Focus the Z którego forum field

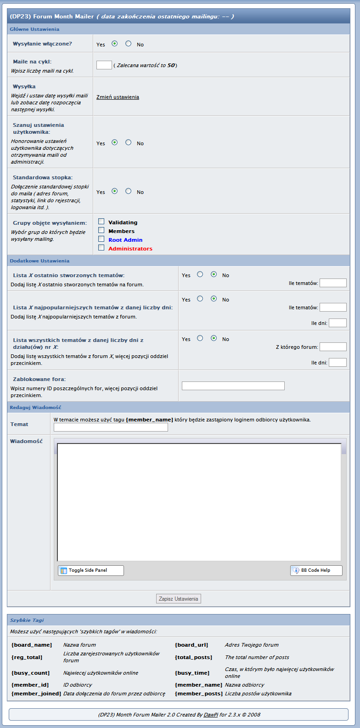(333, 347)
